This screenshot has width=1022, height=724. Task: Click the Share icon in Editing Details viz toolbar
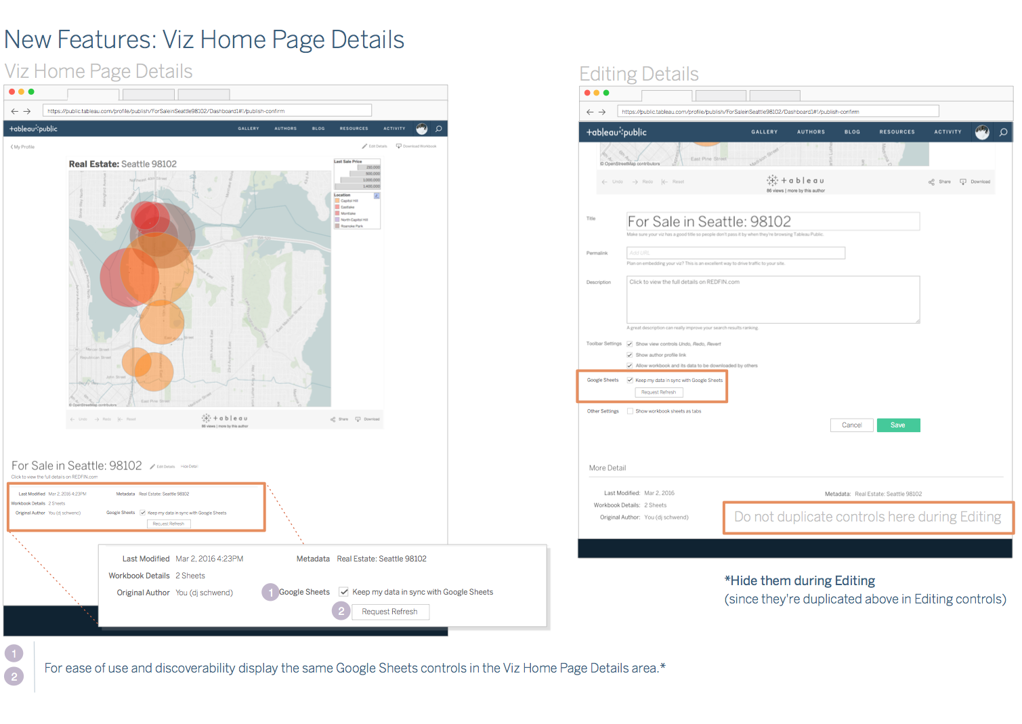[x=931, y=182]
